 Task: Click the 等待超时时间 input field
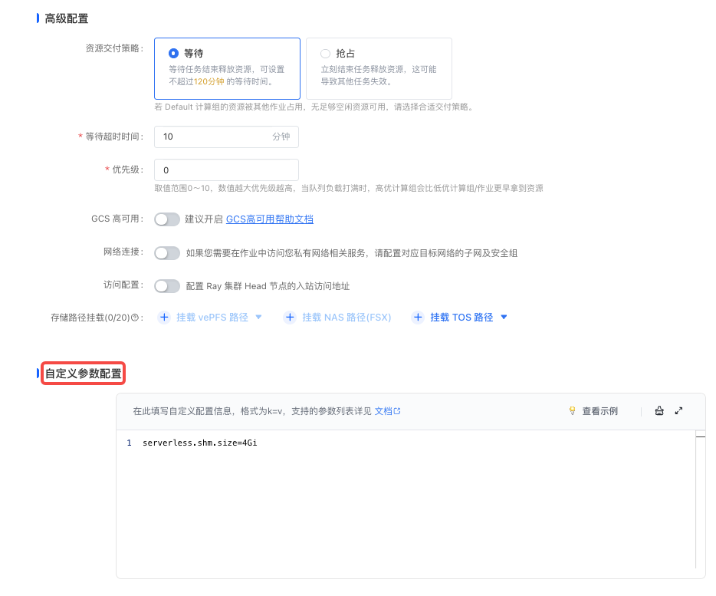click(x=226, y=137)
